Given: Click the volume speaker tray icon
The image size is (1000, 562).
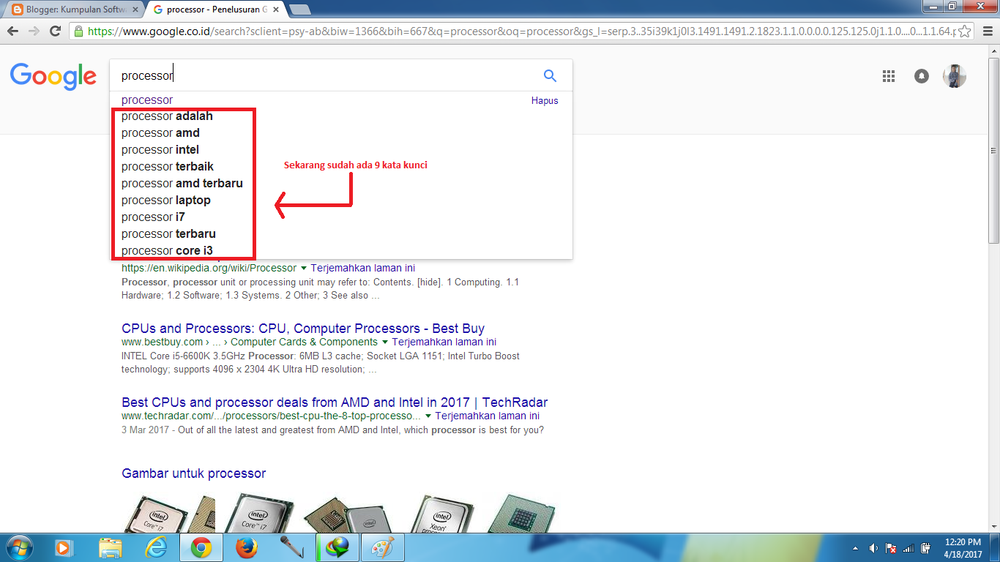Looking at the screenshot, I should pyautogui.click(x=873, y=548).
